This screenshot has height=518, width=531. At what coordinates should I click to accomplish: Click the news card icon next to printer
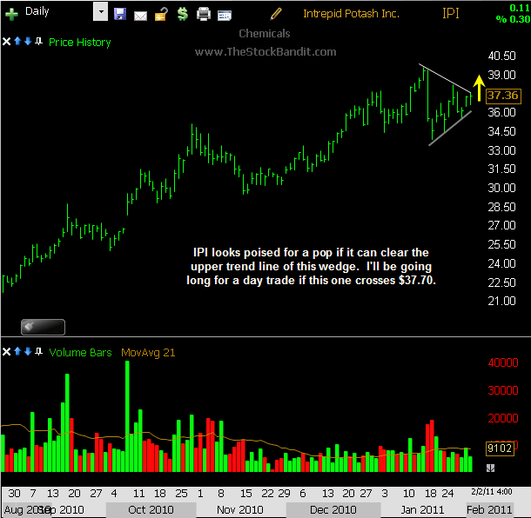point(224,14)
